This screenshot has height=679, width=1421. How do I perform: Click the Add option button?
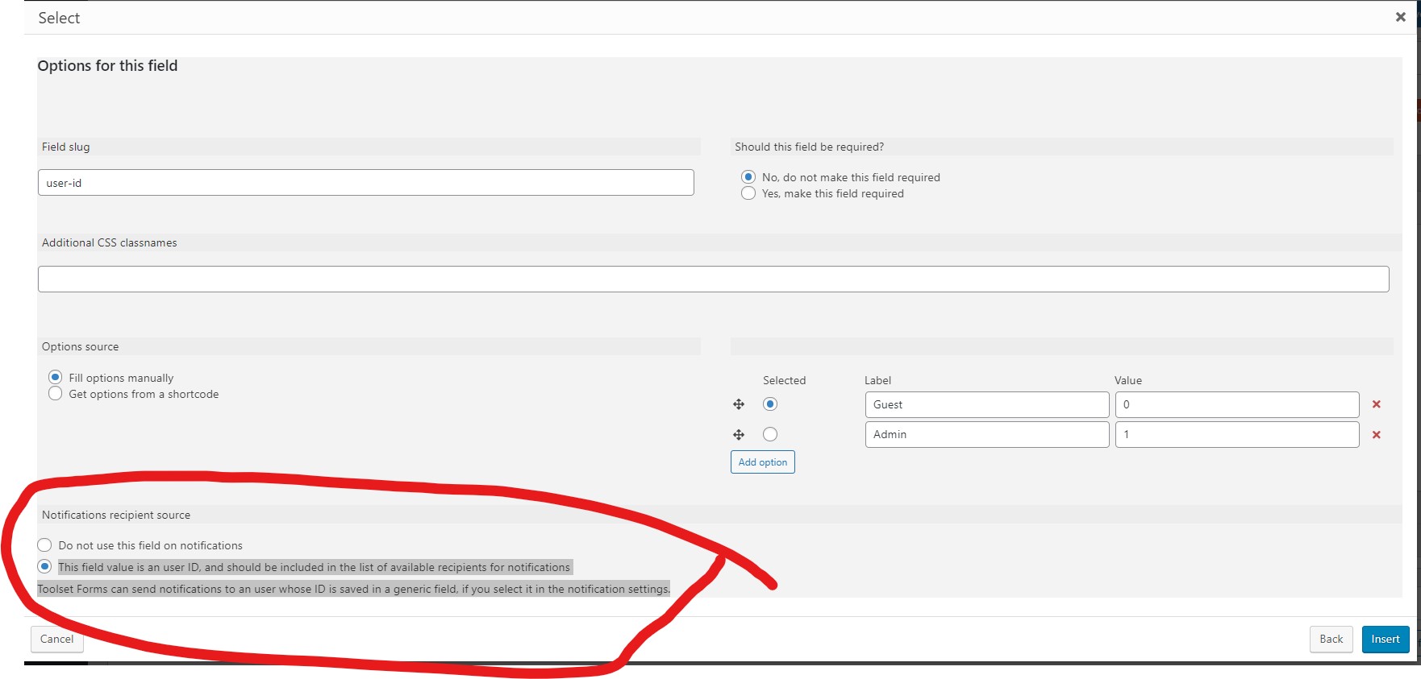(763, 462)
